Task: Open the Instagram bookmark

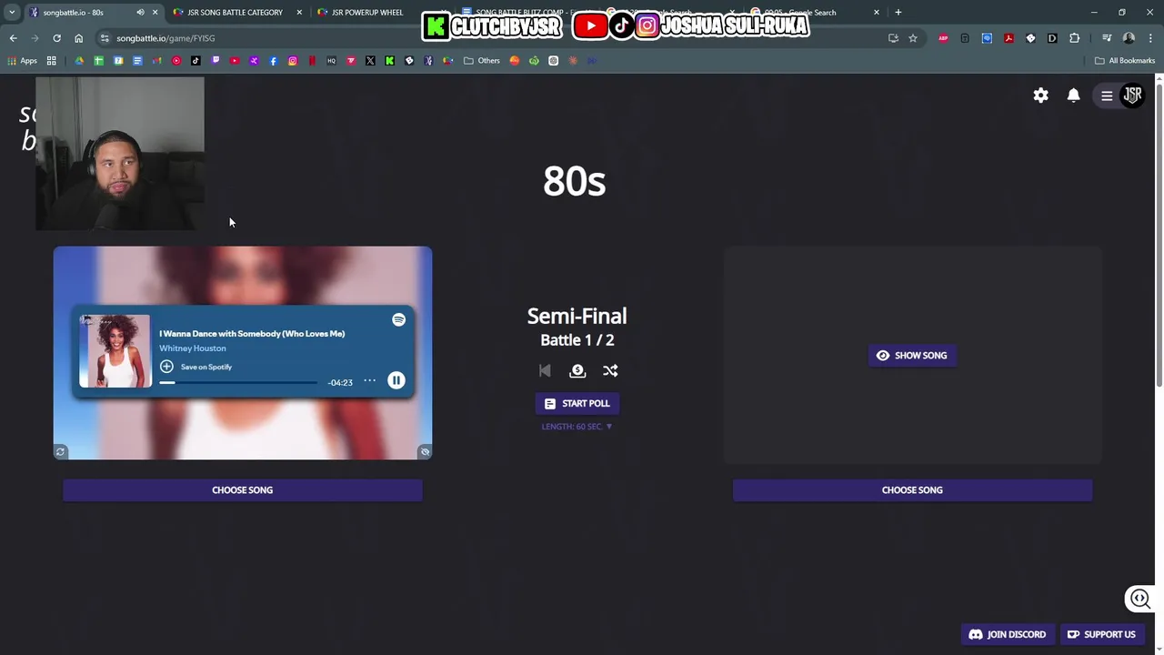Action: 293,61
